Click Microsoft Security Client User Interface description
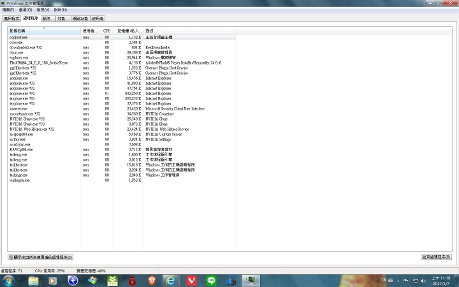Image resolution: width=459 pixels, height=287 pixels. click(175, 108)
